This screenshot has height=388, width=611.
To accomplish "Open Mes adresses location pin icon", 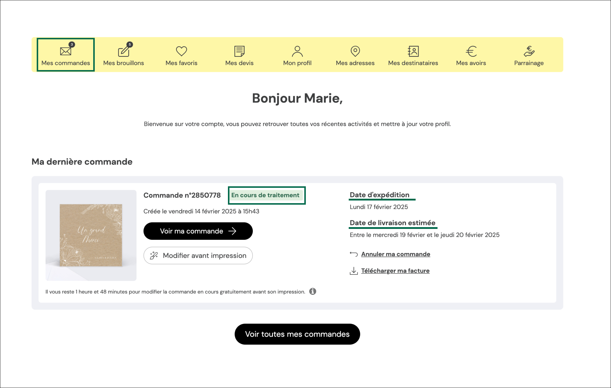I will [x=355, y=51].
